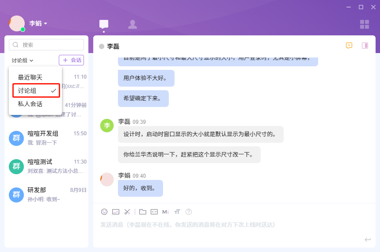Expand the 李娟 user profile dropdown
This screenshot has height=252, width=380.
(x=38, y=23)
